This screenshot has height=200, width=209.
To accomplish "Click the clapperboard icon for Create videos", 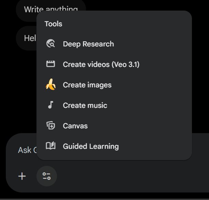I will click(x=50, y=64).
